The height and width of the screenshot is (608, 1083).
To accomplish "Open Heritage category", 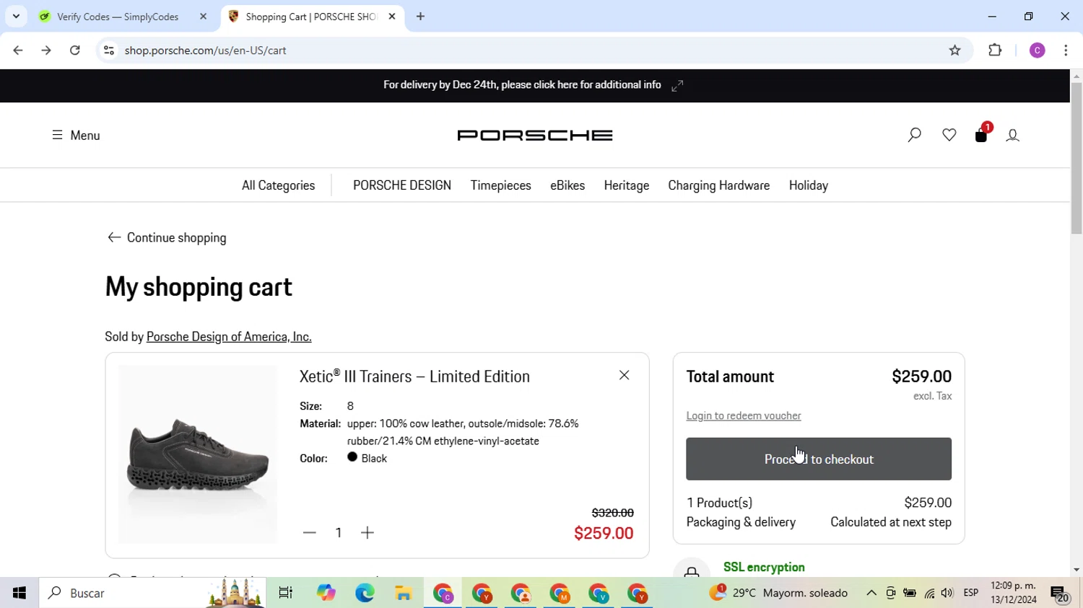I will (626, 185).
